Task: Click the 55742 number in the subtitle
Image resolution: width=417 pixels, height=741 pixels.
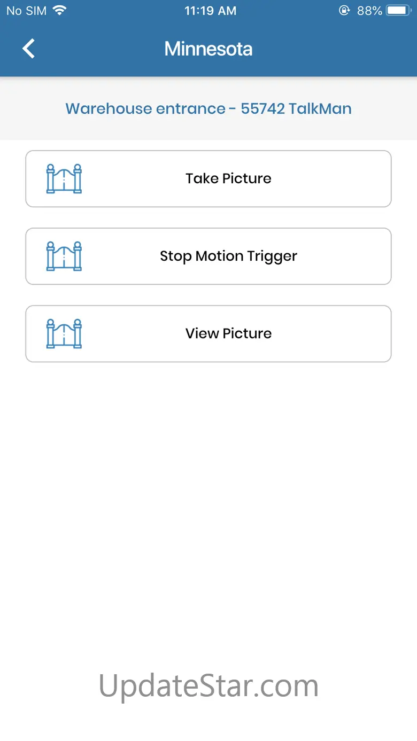Action: click(x=262, y=108)
